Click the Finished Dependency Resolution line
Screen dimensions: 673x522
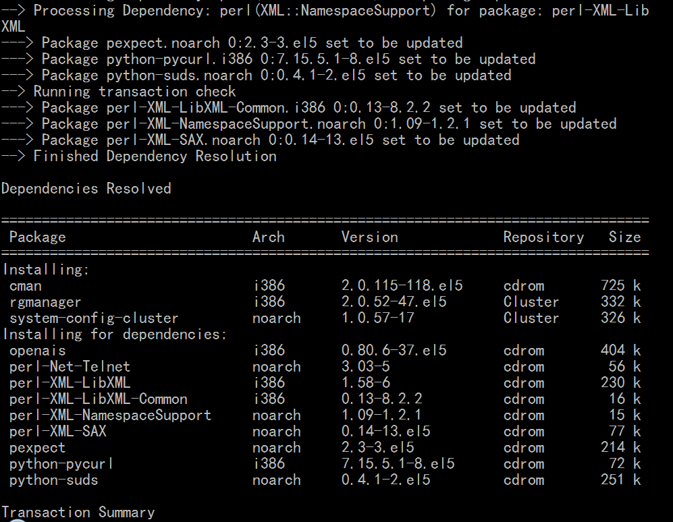[x=155, y=156]
